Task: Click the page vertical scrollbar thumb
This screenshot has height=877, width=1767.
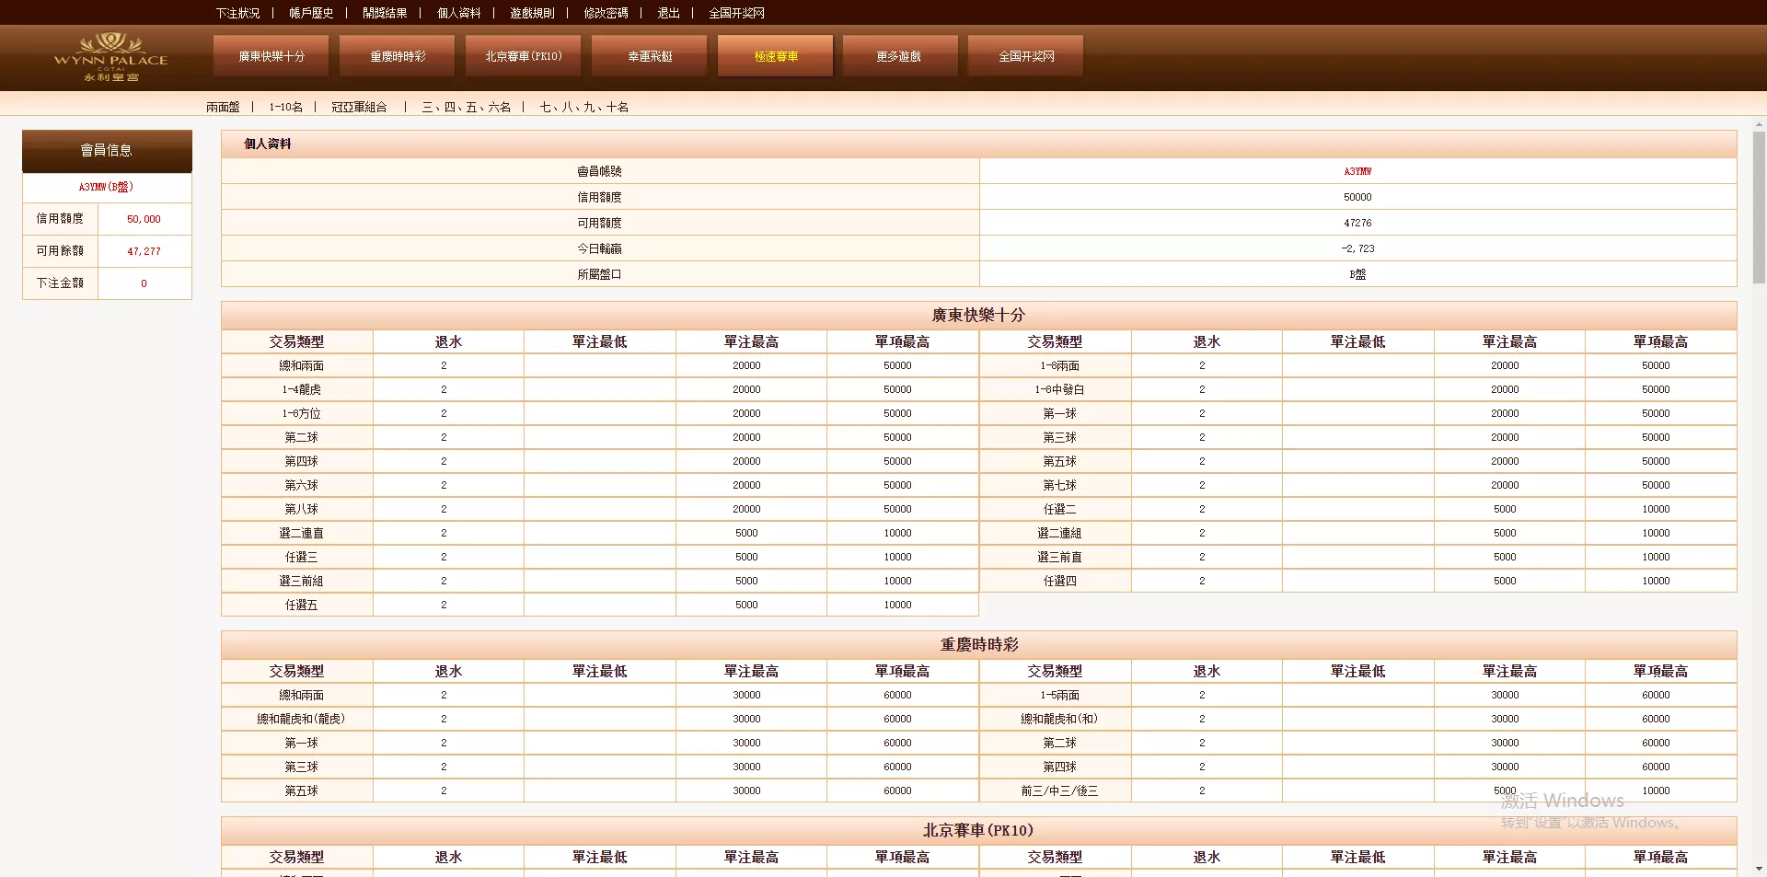Action: (x=1759, y=207)
